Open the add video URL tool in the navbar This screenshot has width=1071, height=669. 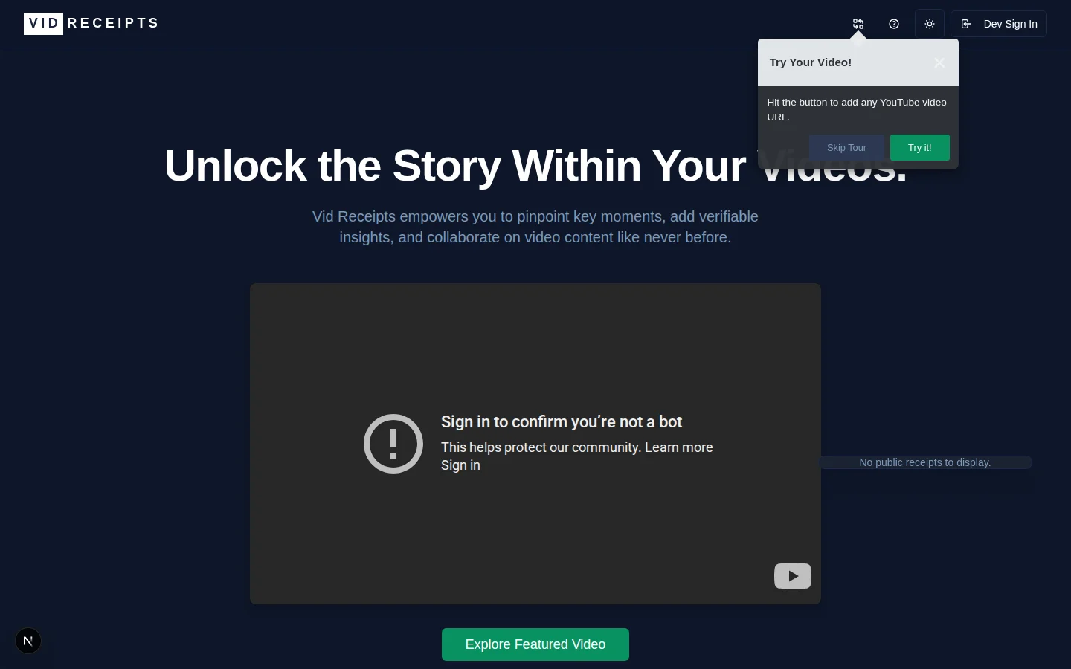click(x=858, y=24)
